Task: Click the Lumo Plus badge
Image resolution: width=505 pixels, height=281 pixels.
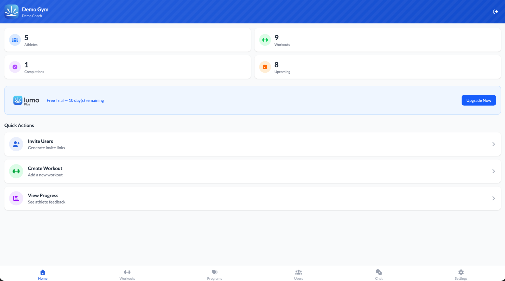Action: click(x=26, y=100)
